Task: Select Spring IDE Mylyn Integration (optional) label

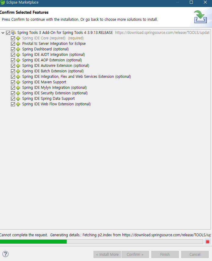Action: (x=55, y=88)
